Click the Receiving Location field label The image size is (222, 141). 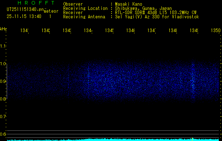pos(85,8)
